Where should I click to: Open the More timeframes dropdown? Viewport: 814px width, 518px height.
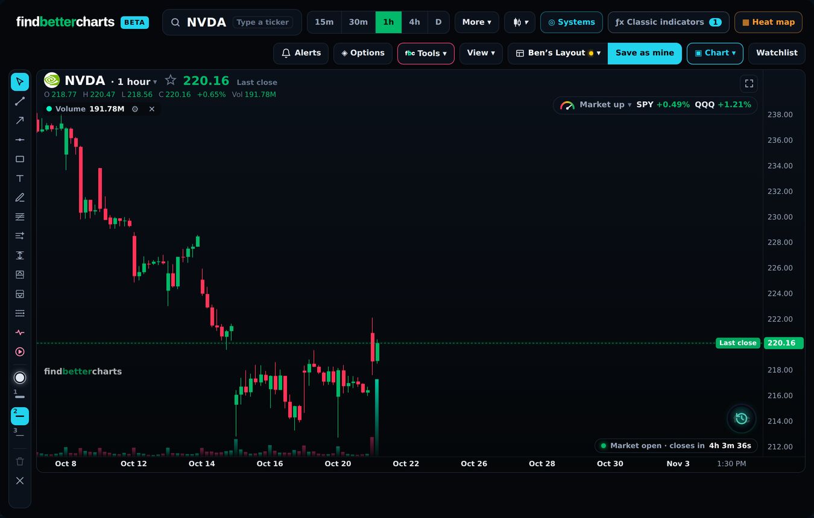click(x=477, y=22)
